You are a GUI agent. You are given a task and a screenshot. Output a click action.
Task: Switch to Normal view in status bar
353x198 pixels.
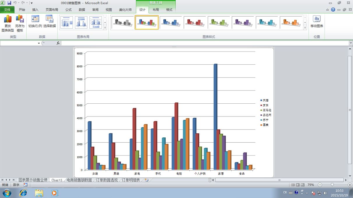[x=293, y=185]
